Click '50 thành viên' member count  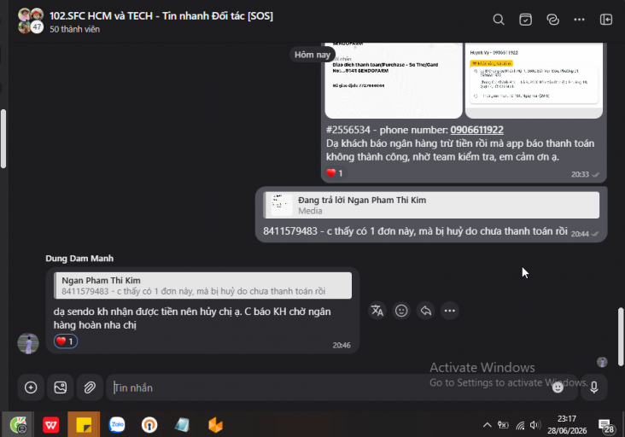pos(74,29)
